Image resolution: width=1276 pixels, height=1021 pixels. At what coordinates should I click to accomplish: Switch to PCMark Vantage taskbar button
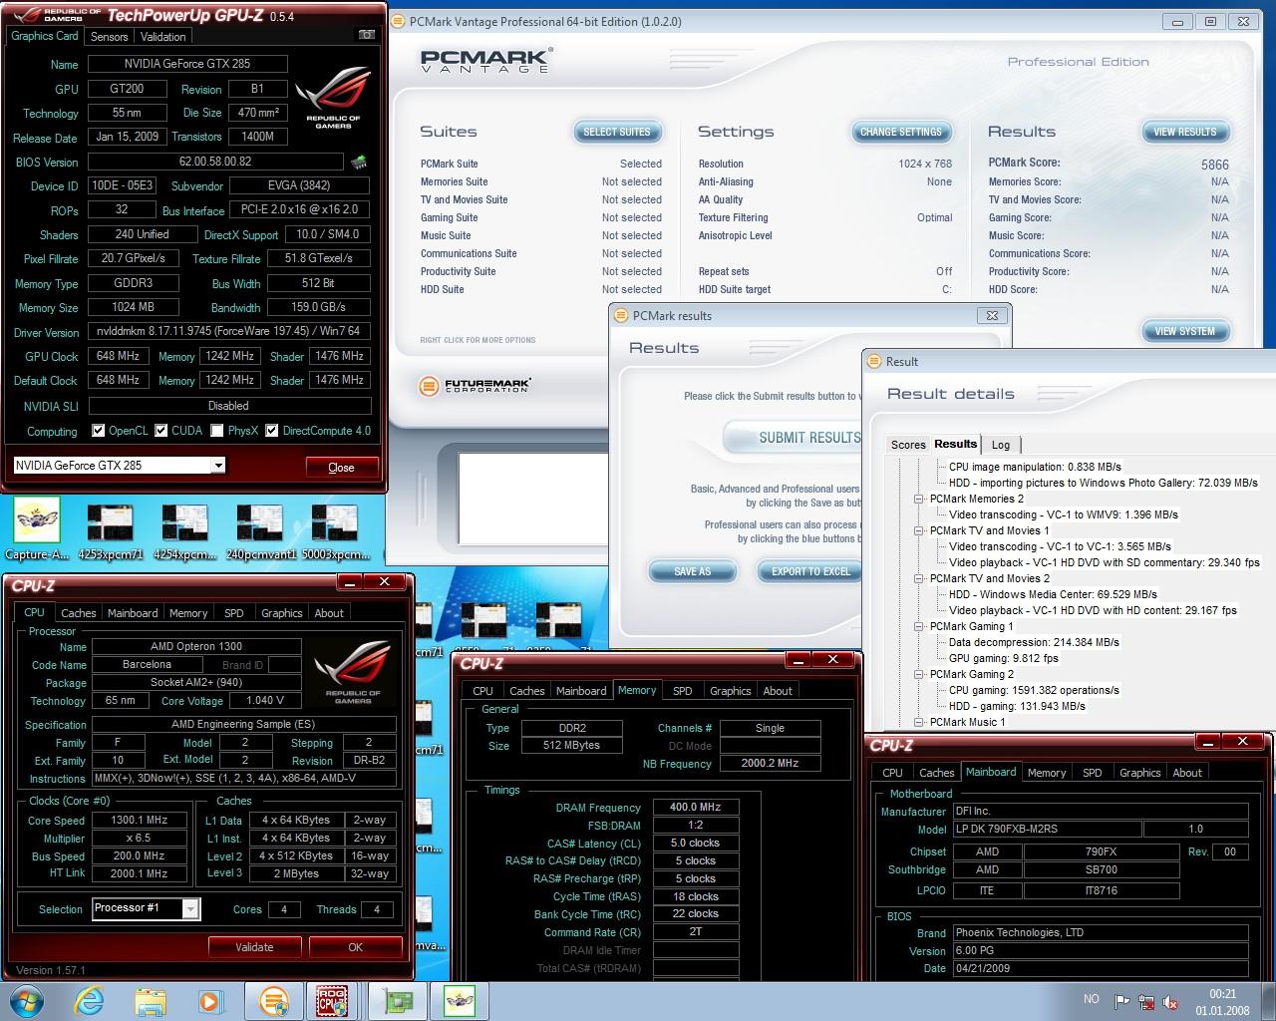273,1001
